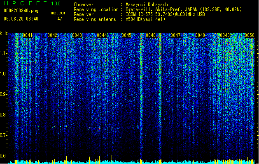The image size is (259, 164).
Task: Click the meteor count 47
Action: pyautogui.click(x=60, y=19)
